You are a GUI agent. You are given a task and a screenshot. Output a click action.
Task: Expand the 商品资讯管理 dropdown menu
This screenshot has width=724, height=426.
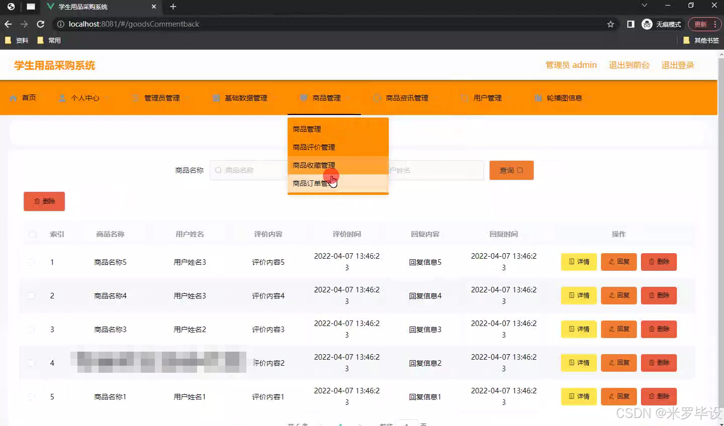(406, 97)
